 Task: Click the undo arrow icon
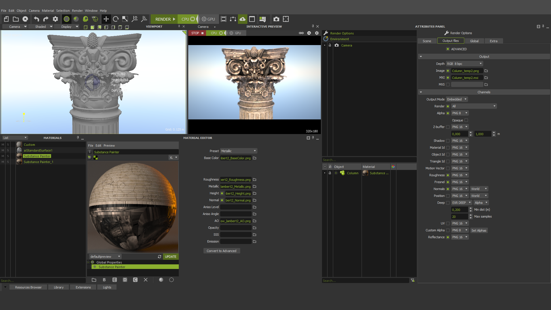[36, 19]
